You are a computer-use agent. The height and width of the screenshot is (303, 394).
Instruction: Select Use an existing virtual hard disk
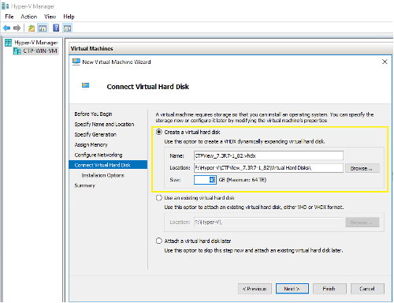159,198
